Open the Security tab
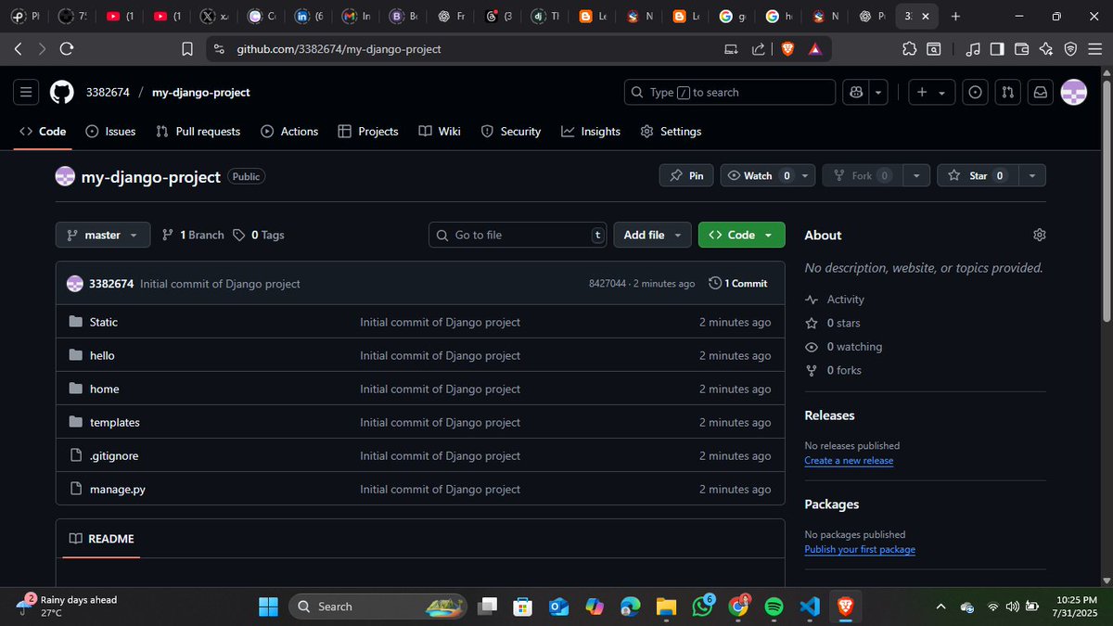The width and height of the screenshot is (1113, 626). coord(511,132)
